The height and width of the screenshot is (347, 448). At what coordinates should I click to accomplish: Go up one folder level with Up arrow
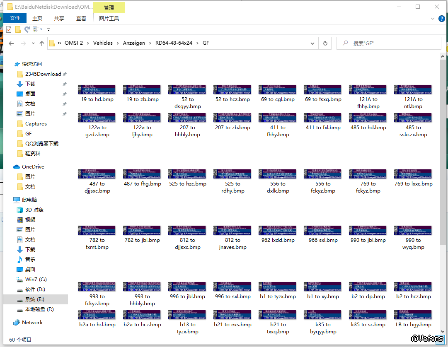click(x=42, y=43)
